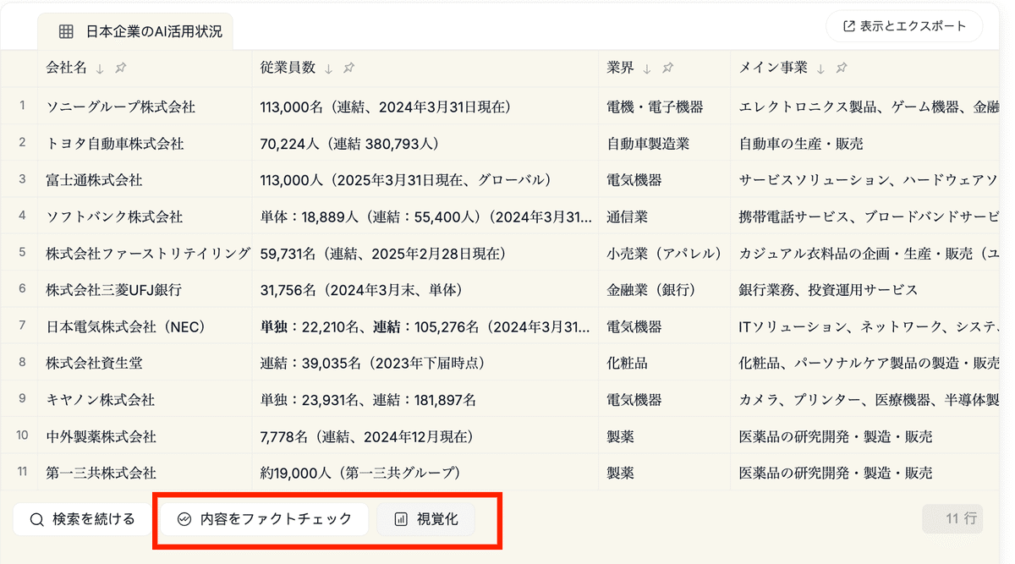
Task: Click the 11 行 row count indicator
Action: pyautogui.click(x=953, y=517)
